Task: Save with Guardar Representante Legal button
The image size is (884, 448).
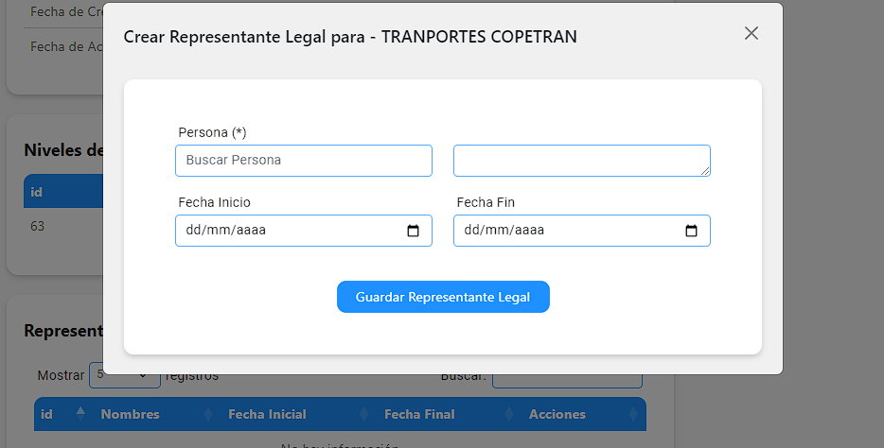Action: [443, 297]
